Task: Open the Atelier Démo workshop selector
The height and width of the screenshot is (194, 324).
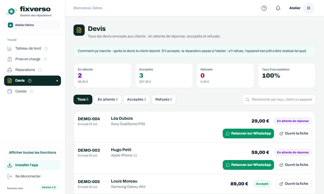Action: 32,25
